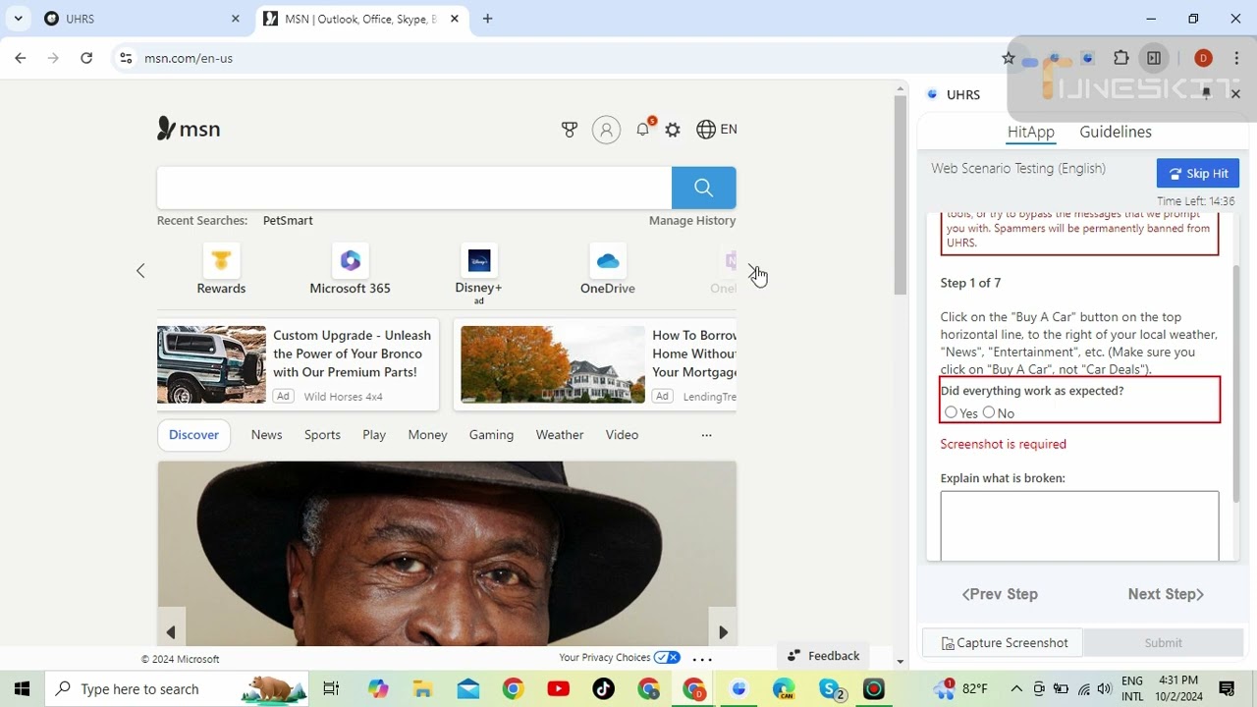Select the Video feed tab

(x=622, y=435)
